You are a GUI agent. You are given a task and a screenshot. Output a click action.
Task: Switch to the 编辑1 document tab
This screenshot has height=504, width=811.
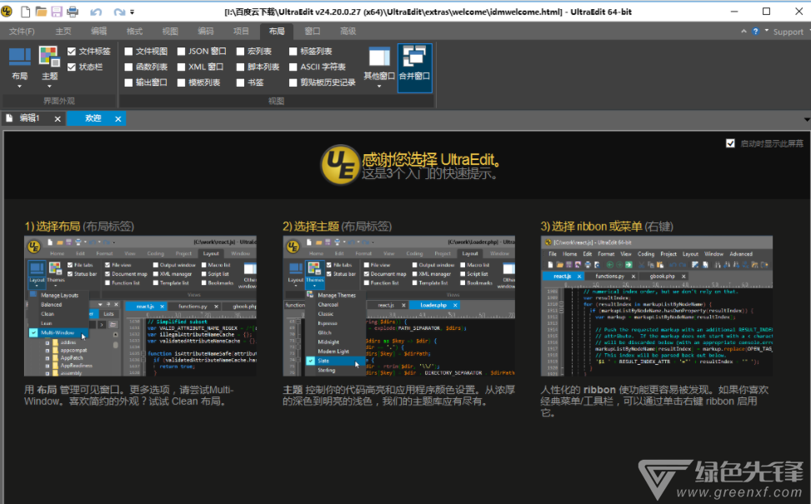[29, 118]
